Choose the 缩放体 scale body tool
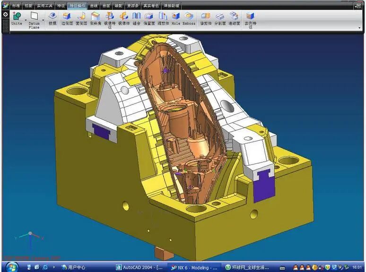The image size is (366, 272). point(163,18)
